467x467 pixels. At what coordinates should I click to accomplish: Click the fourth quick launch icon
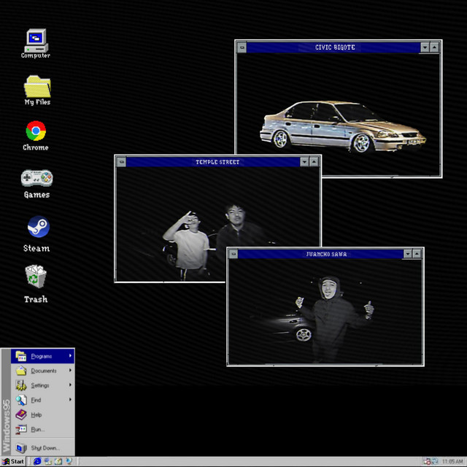pyautogui.click(x=69, y=461)
